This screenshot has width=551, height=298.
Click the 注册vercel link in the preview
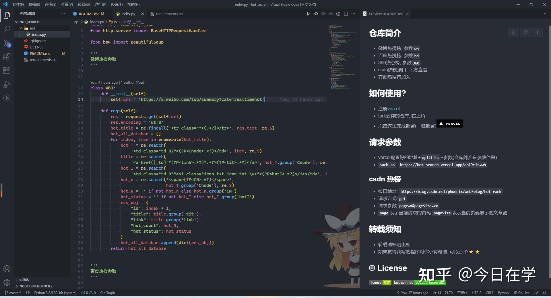[x=389, y=108]
